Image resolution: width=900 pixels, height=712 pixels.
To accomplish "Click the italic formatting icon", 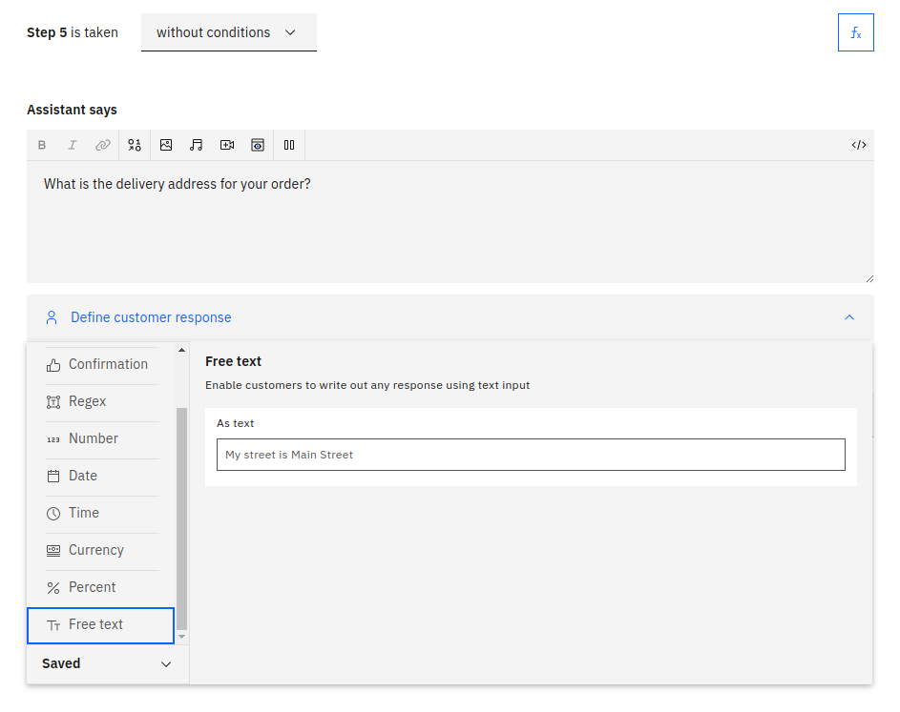I will click(x=72, y=145).
